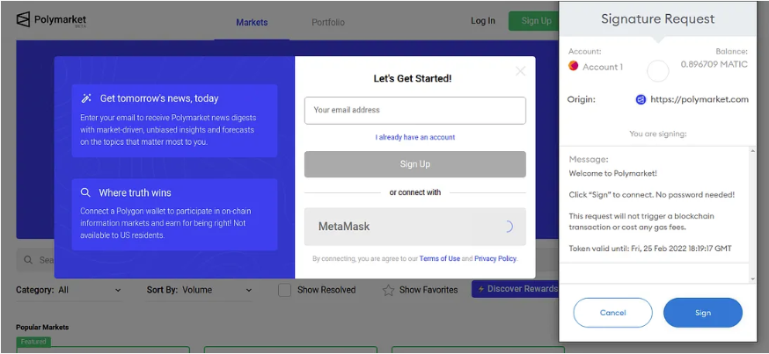769x354 pixels.
Task: Expand the Sort By: Volume dropdown
Action: point(200,290)
